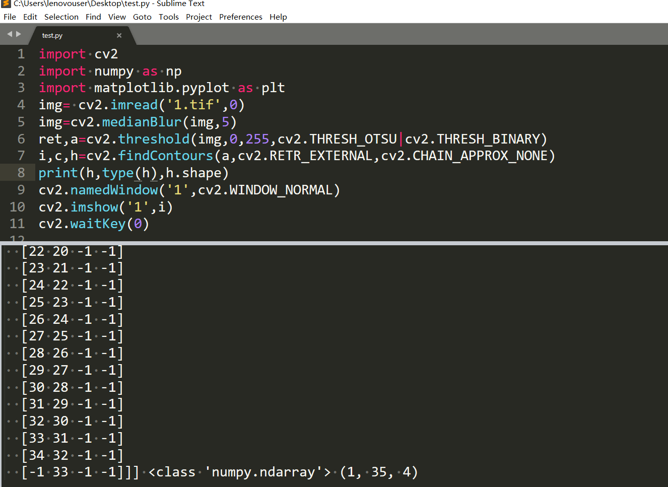Click line number 8 in the gutter
The image size is (668, 487).
coord(21,173)
